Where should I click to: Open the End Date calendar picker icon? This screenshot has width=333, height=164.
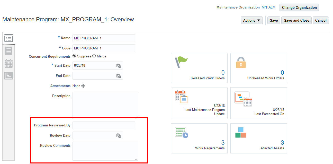(x=119, y=76)
